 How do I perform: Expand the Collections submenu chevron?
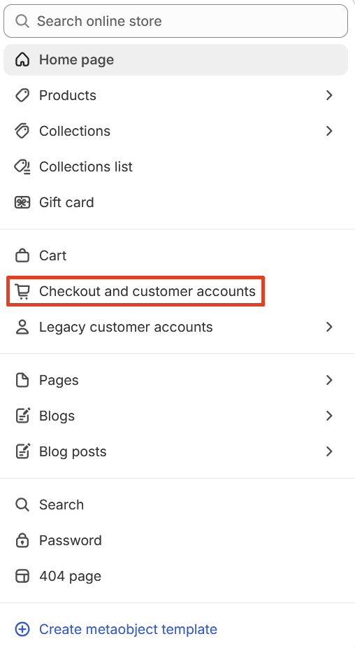pyautogui.click(x=329, y=131)
